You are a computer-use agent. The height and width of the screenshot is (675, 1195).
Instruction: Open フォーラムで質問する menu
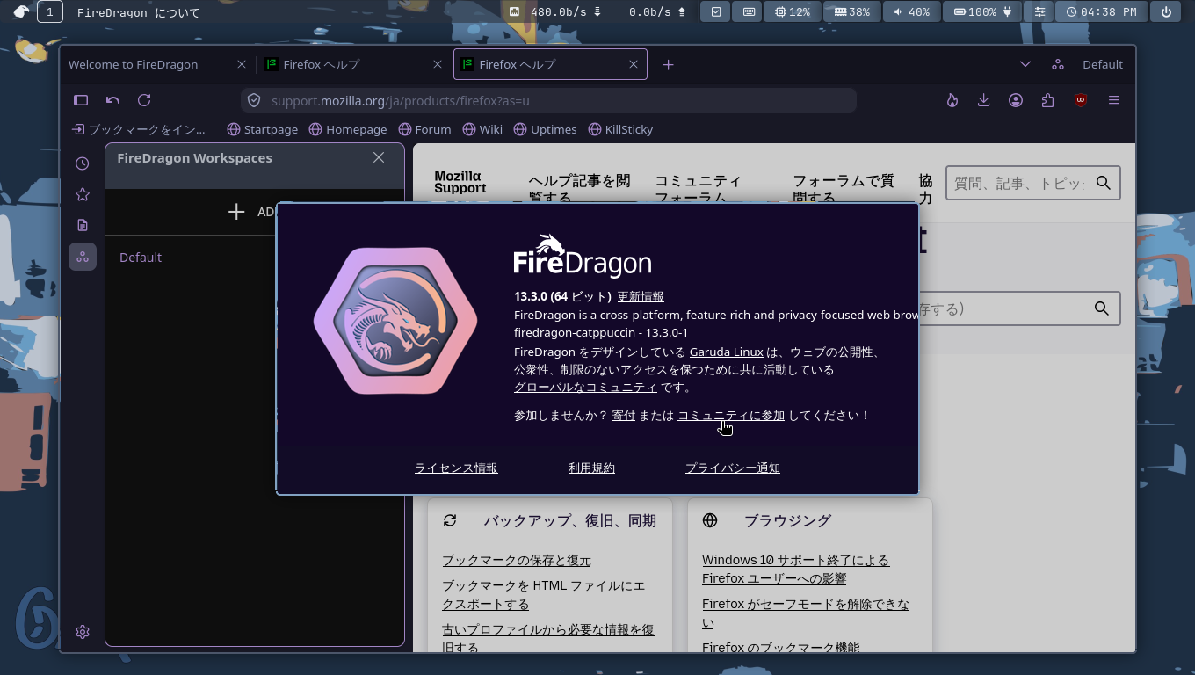click(x=844, y=188)
